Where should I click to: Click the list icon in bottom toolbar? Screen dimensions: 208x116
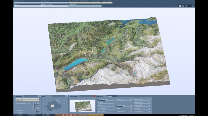coord(94,115)
